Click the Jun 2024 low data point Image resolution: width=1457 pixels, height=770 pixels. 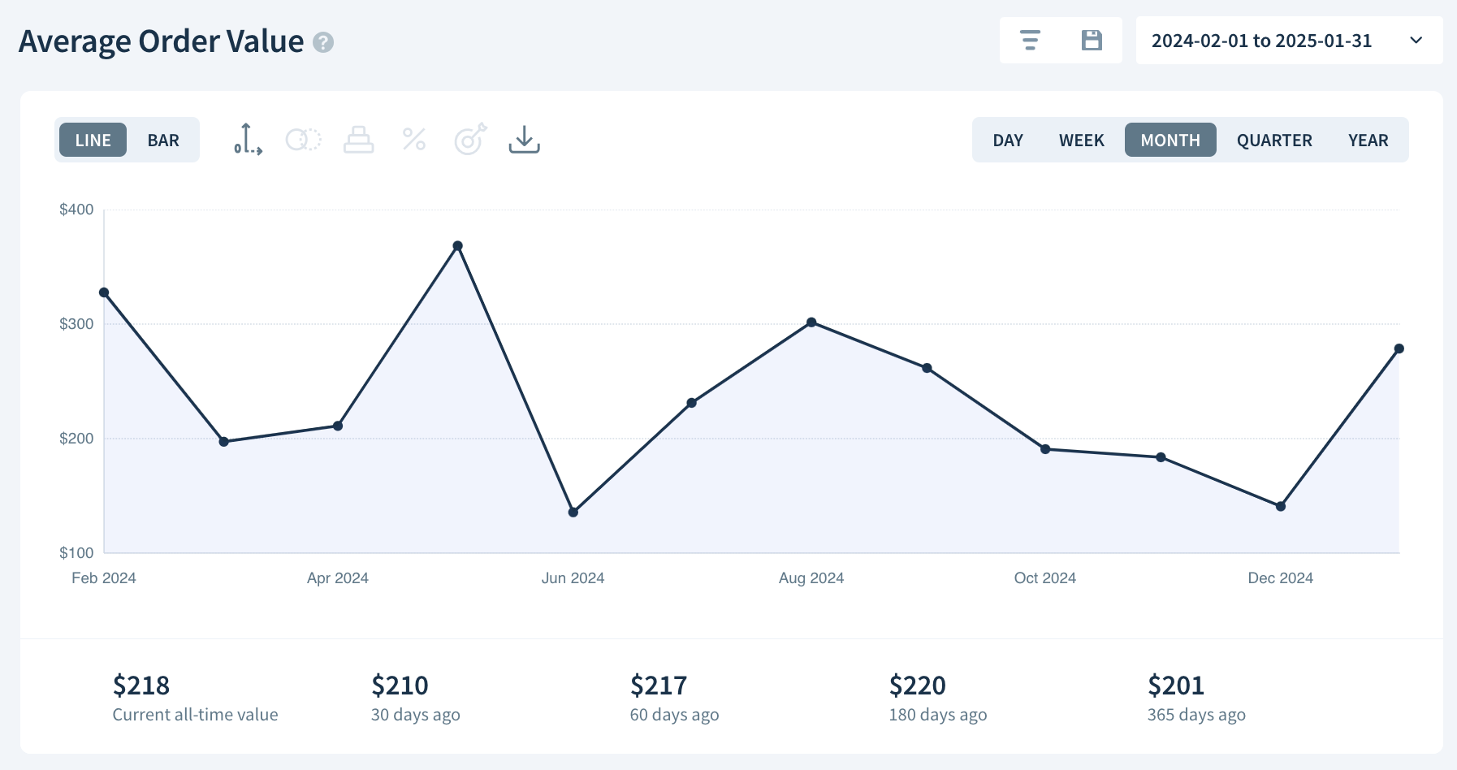(573, 513)
